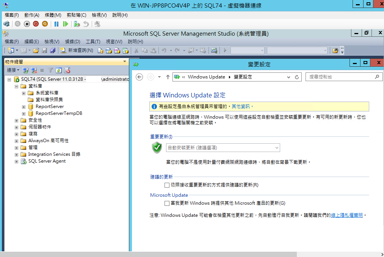Click the Paste clipboard icon
The width and height of the screenshot is (384, 257).
153,50
